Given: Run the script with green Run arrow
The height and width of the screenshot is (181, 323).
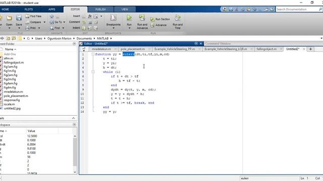Looking at the screenshot, I should coord(129,18).
